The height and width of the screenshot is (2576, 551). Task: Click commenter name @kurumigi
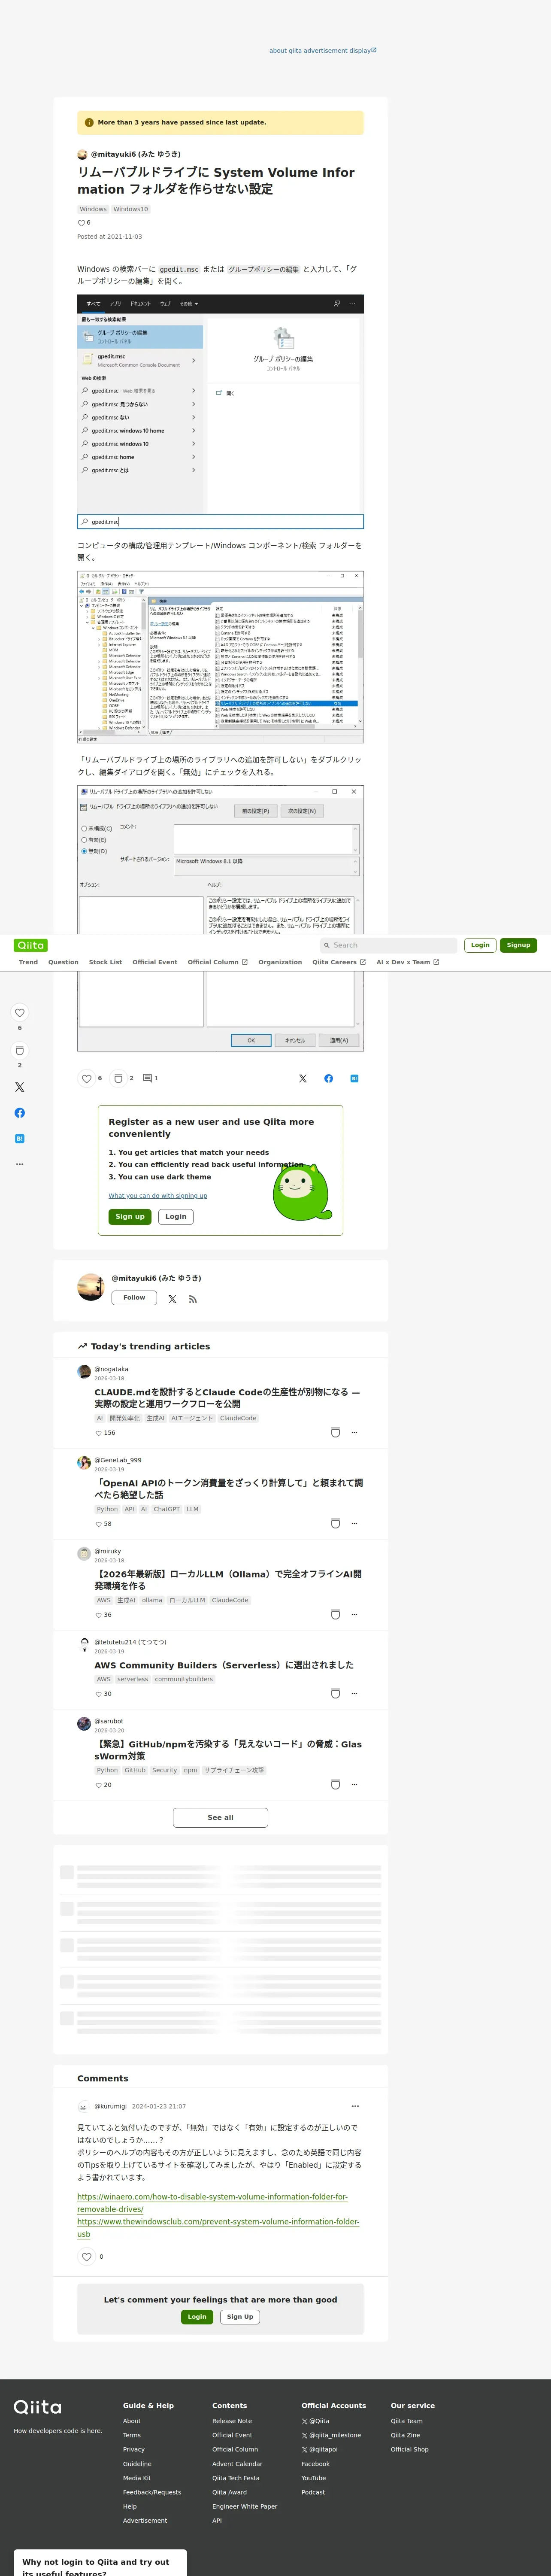tap(111, 2106)
